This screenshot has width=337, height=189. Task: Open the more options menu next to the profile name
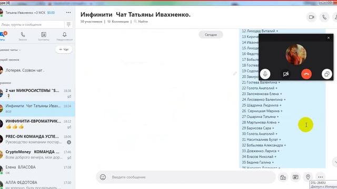pos(68,13)
